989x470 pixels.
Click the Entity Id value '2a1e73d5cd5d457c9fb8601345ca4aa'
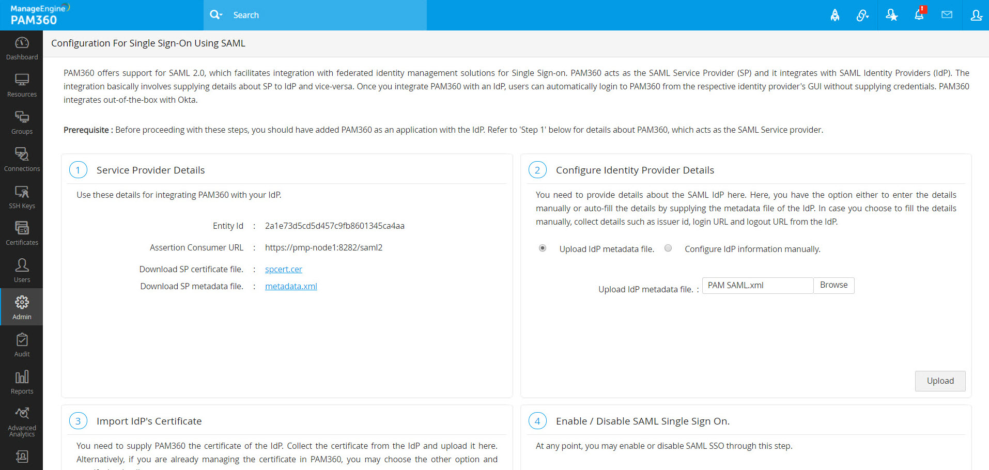pyautogui.click(x=335, y=226)
